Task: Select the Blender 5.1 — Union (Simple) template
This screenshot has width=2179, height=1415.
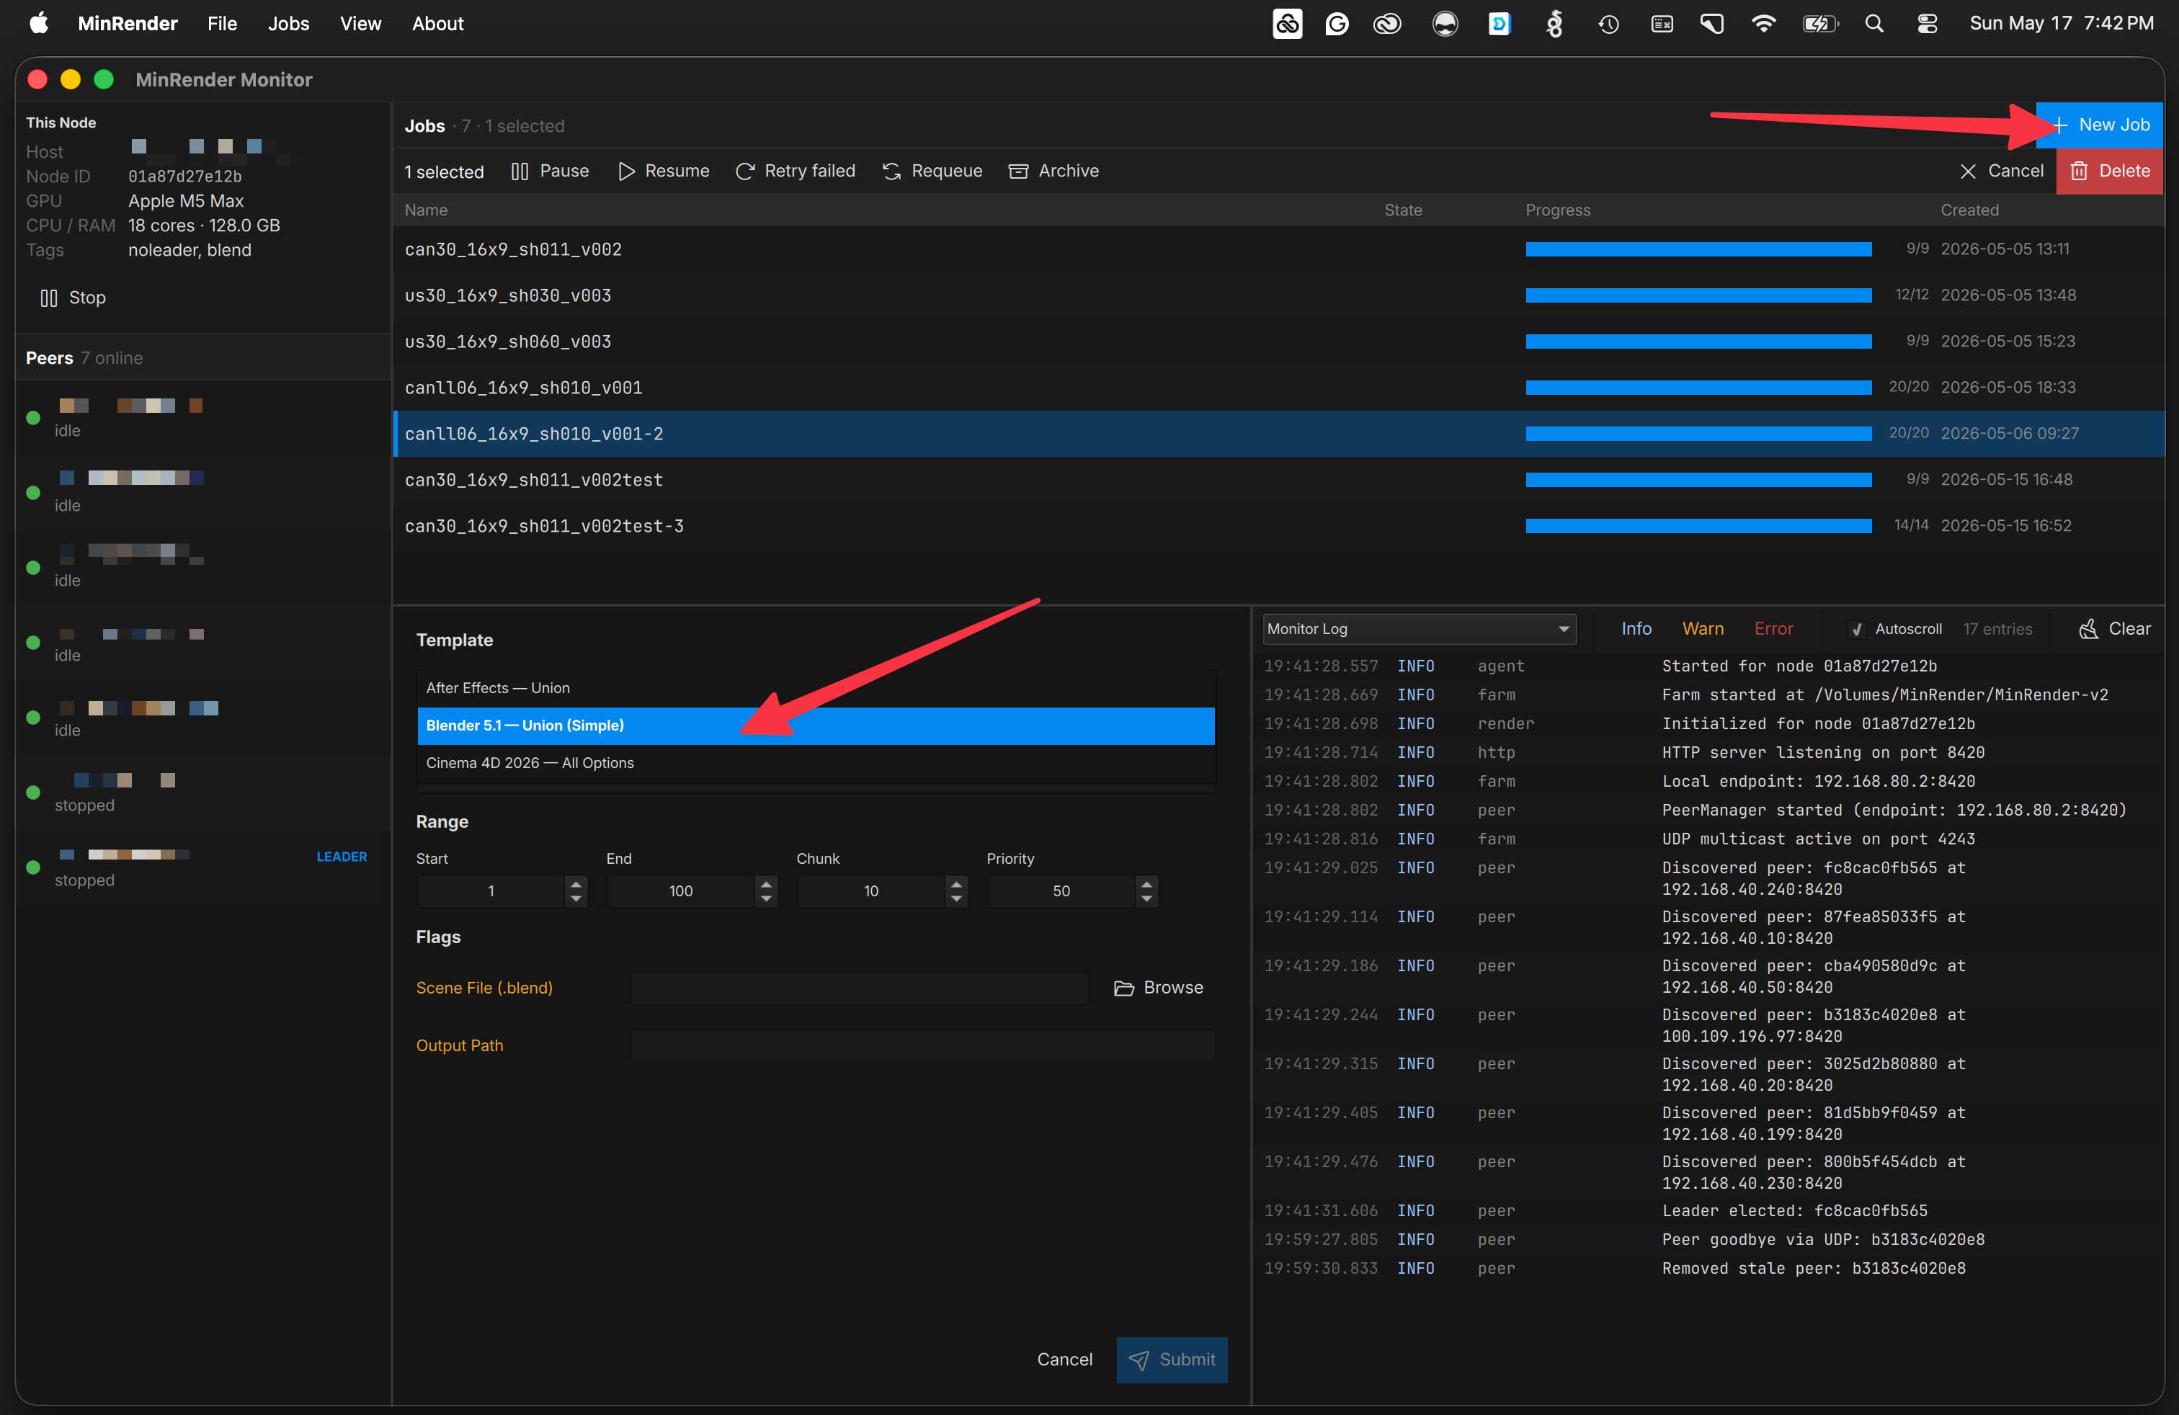Action: tap(816, 725)
